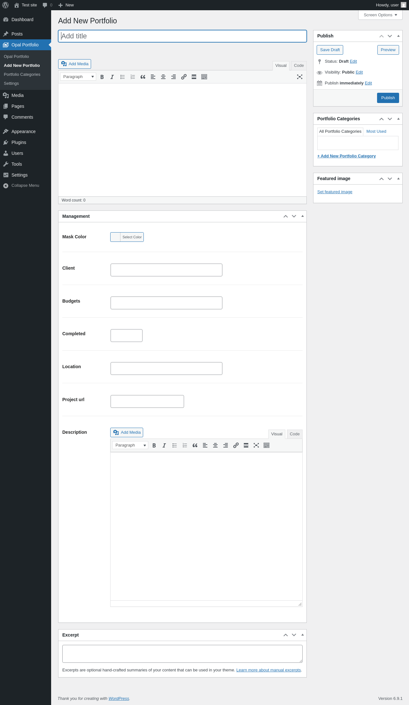Toggle toolbar icon in Description editor
Image resolution: width=409 pixels, height=705 pixels.
[x=266, y=446]
